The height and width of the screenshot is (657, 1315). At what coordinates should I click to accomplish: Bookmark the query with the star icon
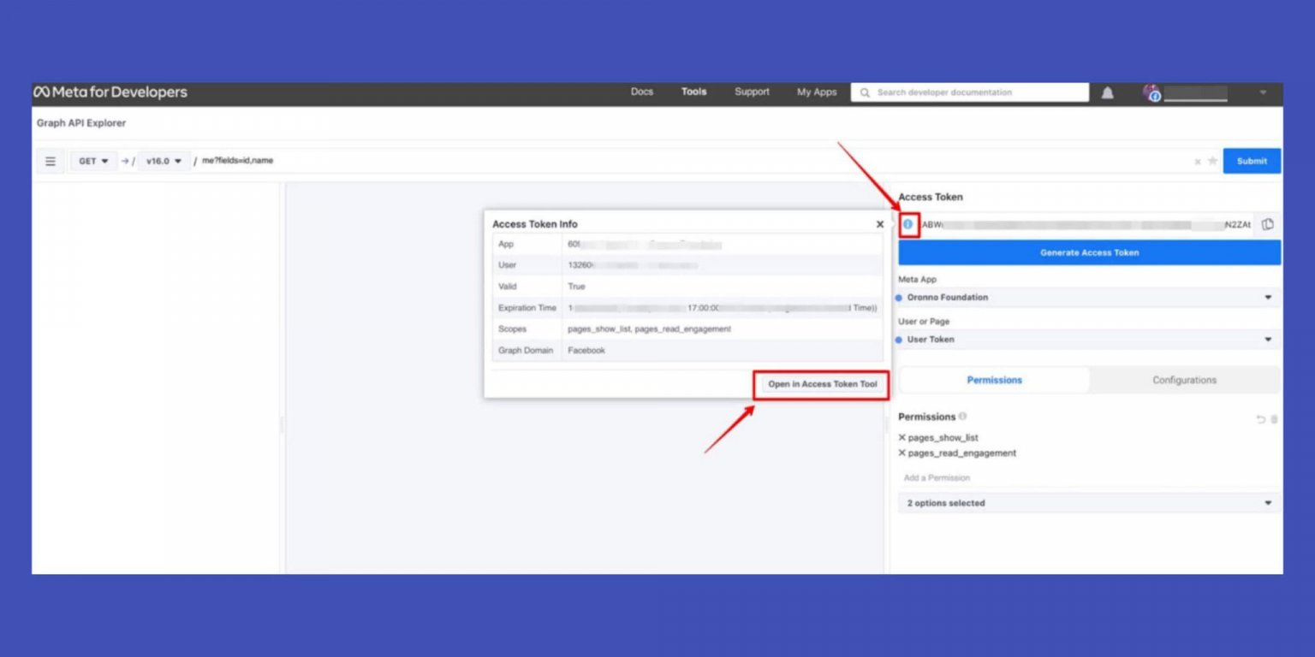(1211, 161)
